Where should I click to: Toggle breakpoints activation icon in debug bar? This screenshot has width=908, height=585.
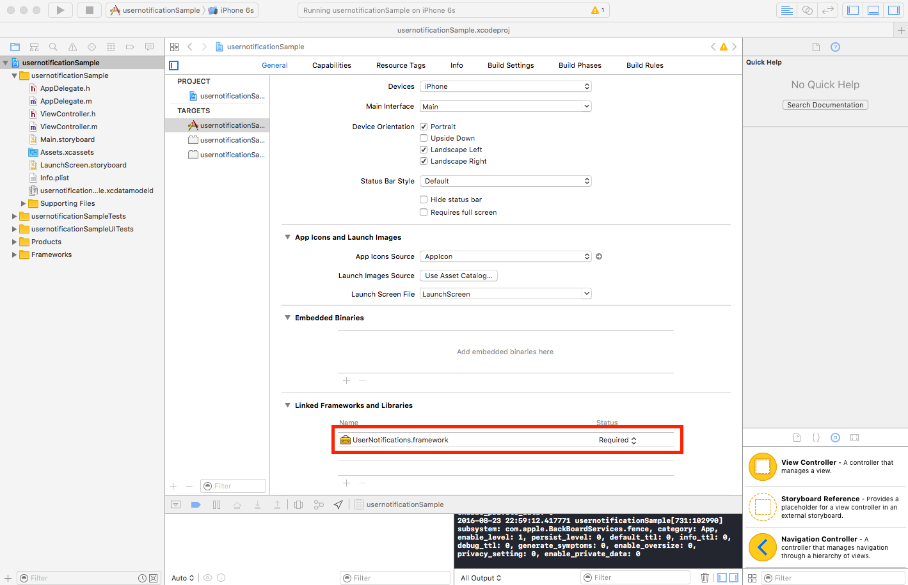pos(196,504)
